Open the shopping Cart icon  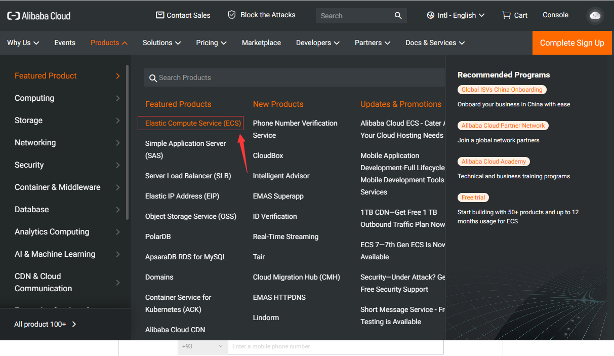point(506,15)
